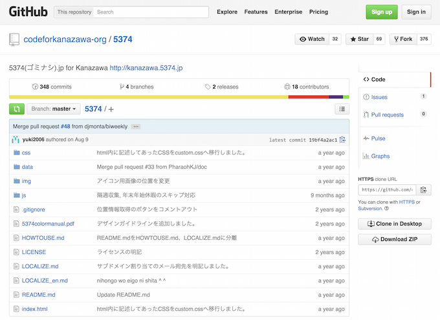440x320 pixels.
Task: View the 4 branches link
Action: click(137, 87)
